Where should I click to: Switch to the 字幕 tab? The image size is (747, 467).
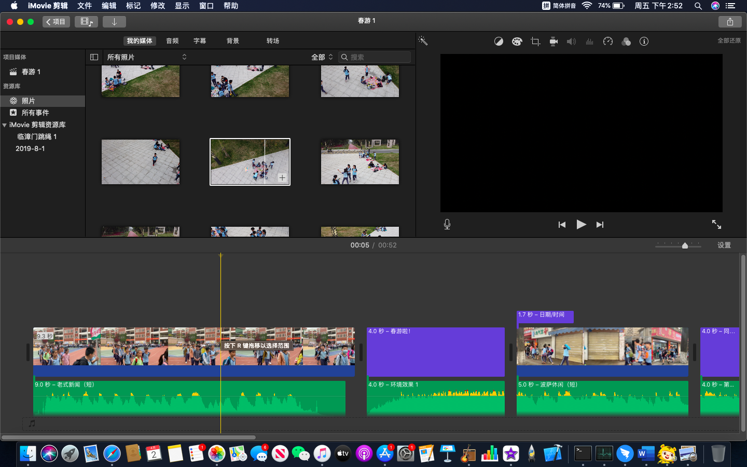click(x=200, y=41)
